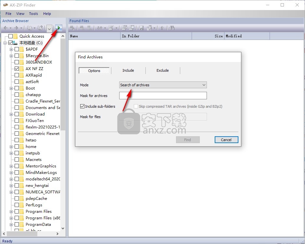Click the checklist with pencil icon
Screen dimensions: 305x244
coord(111,28)
